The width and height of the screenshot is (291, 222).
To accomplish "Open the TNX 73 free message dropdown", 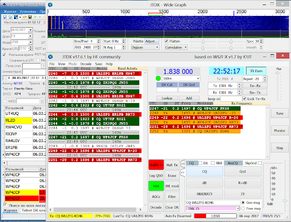I will 238,208.
